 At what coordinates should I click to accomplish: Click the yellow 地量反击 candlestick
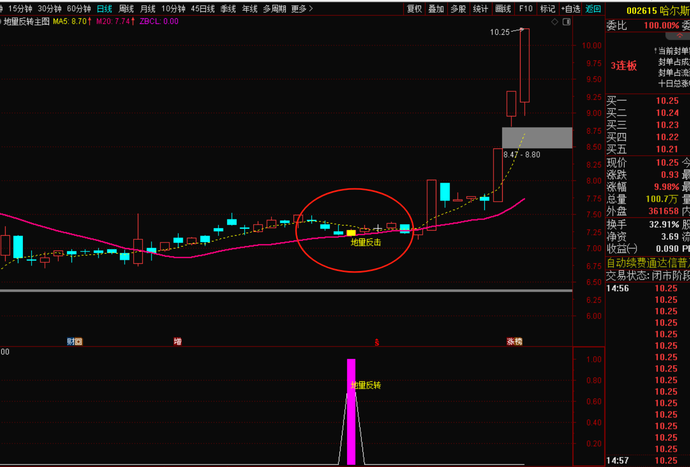pos(351,233)
